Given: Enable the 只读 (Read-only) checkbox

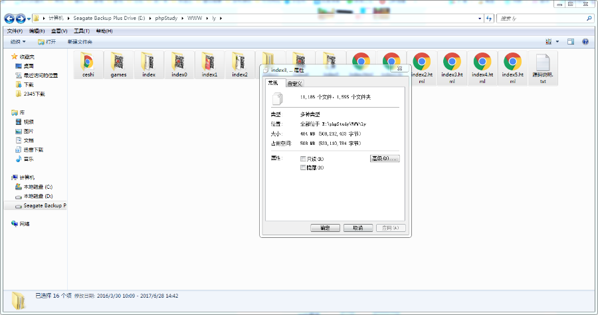Looking at the screenshot, I should tap(304, 159).
